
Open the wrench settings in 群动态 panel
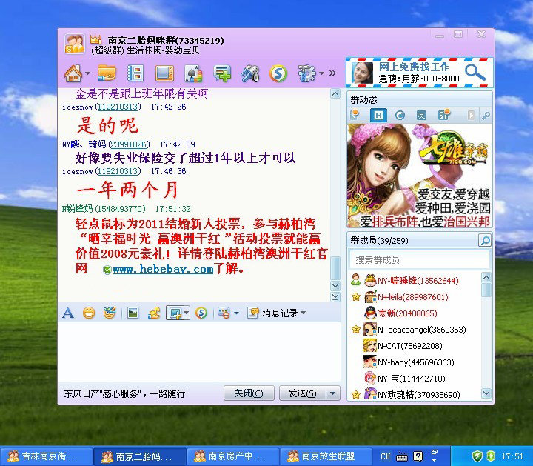coord(486,116)
